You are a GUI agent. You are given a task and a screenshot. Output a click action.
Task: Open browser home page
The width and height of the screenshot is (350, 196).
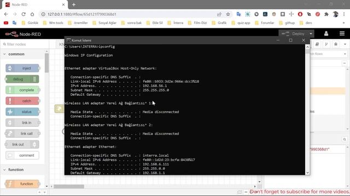coord(32,14)
